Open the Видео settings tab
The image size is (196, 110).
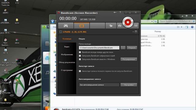pos(67,47)
